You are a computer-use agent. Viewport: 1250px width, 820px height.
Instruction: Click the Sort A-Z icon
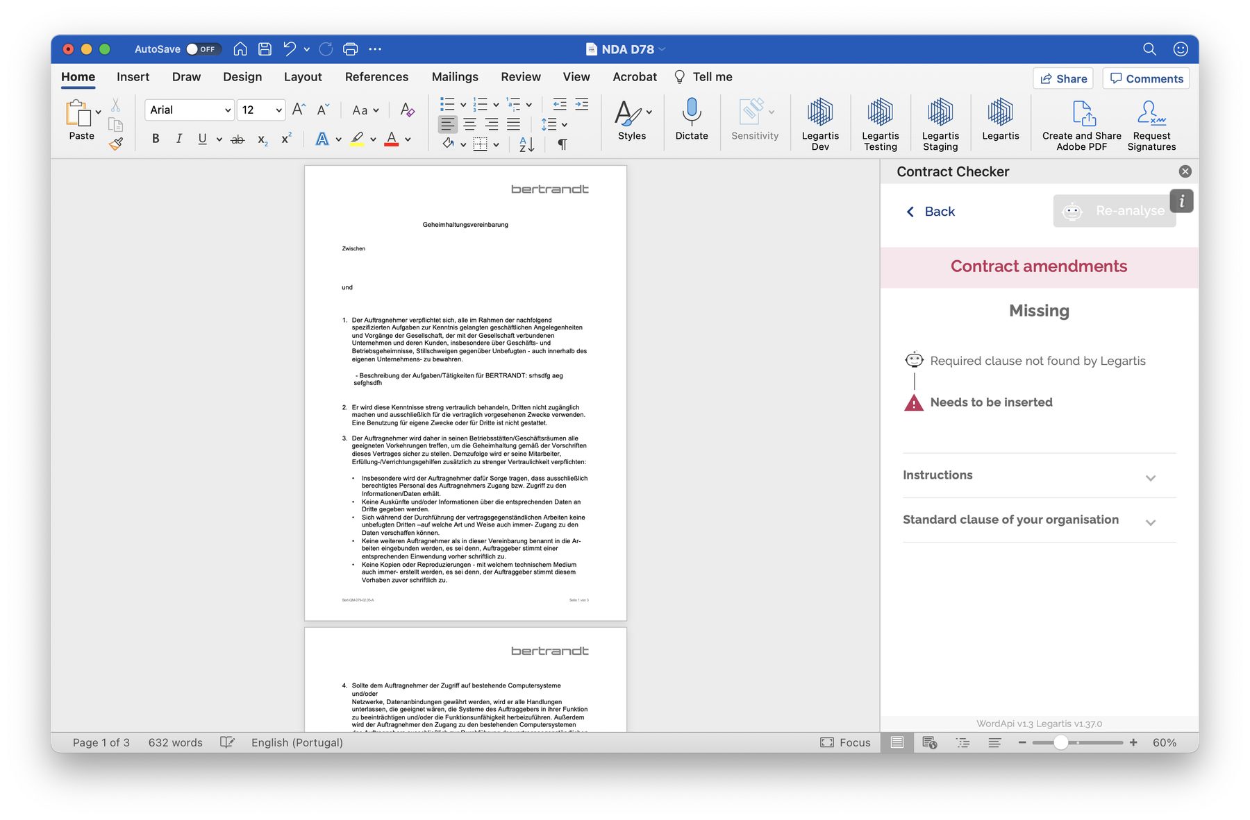pos(526,144)
